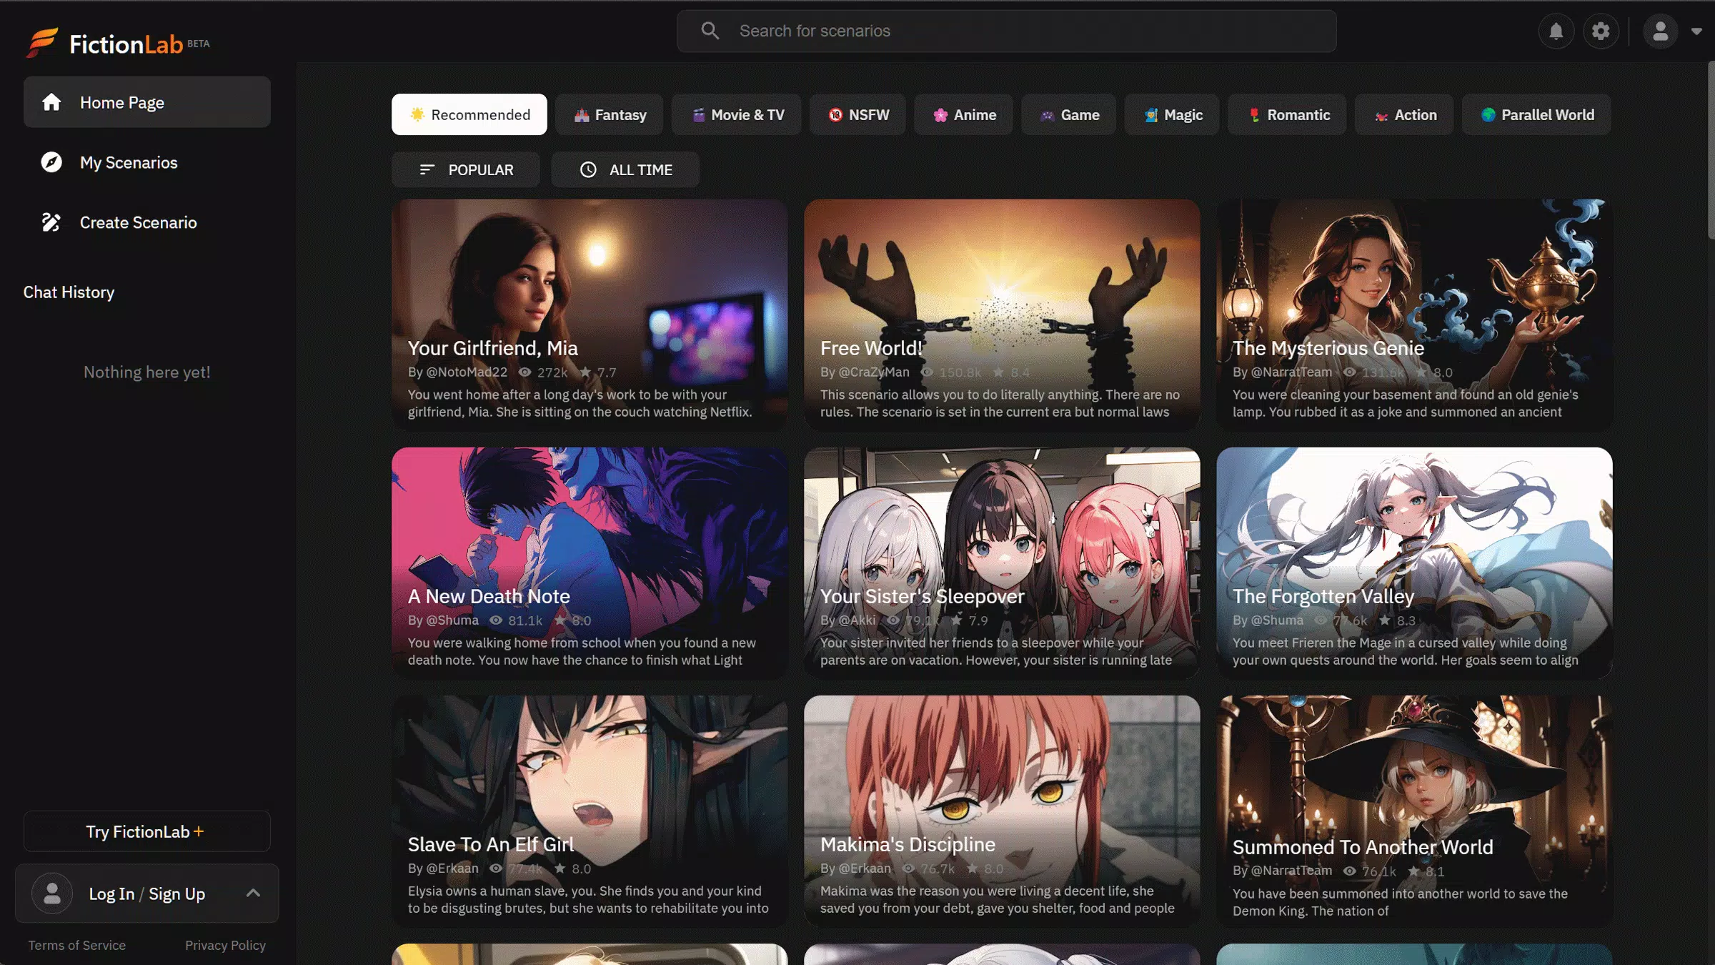
Task: Expand the account dropdown arrow
Action: [1696, 31]
